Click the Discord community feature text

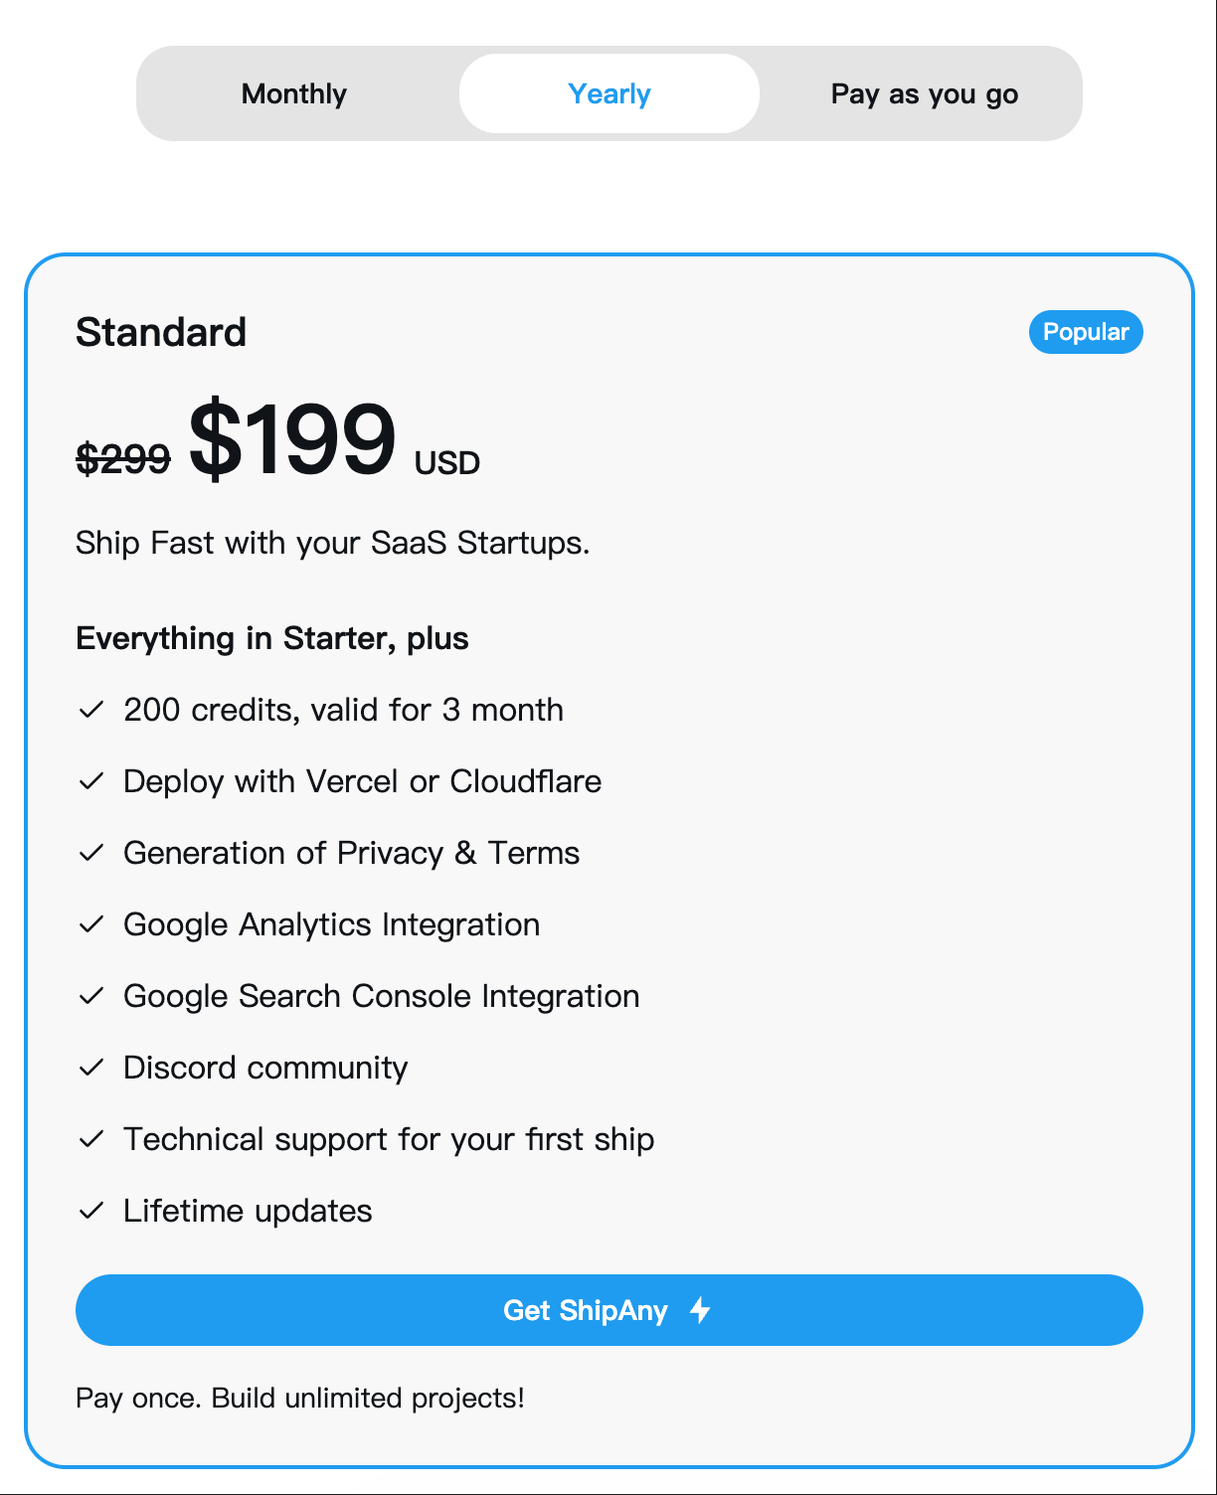click(265, 1068)
